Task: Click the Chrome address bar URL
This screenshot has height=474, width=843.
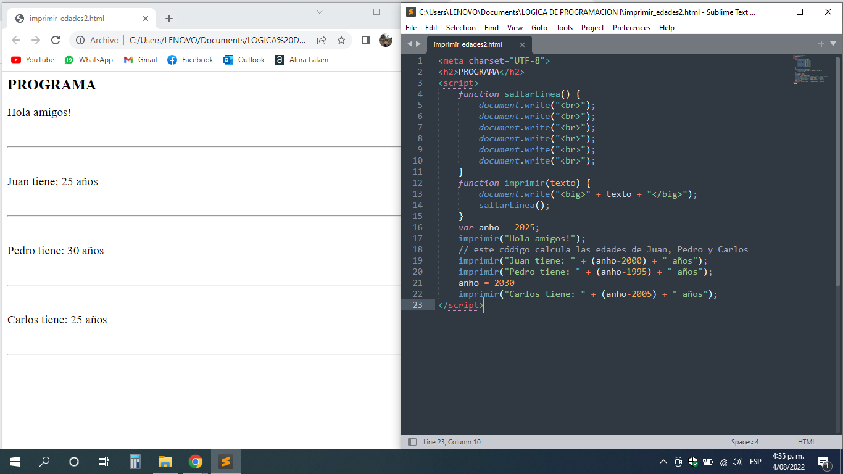Action: click(218, 40)
